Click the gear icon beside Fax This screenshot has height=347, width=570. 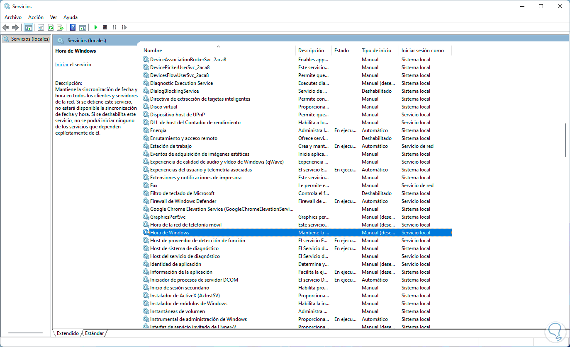[146, 186]
